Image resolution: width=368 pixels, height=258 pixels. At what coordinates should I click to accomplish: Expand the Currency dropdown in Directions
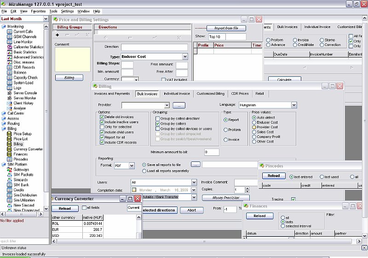[x=136, y=80]
